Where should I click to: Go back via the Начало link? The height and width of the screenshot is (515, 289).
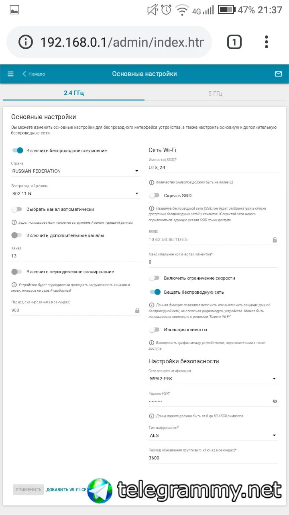(x=34, y=74)
